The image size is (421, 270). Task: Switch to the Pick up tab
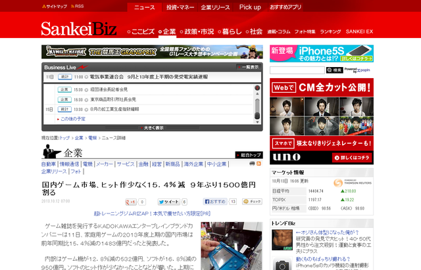click(250, 7)
